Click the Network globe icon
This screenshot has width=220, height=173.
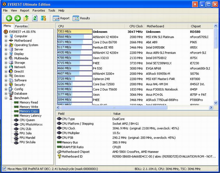coord(11,67)
